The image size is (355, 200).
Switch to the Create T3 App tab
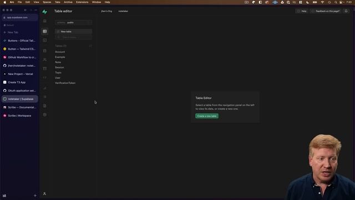[20, 82]
